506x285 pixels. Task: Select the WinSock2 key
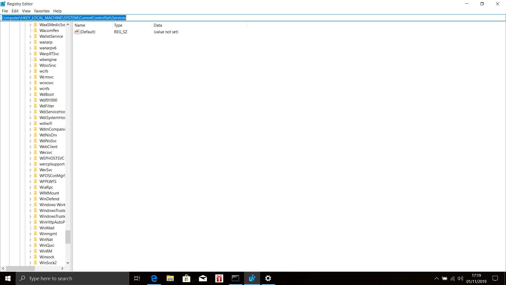coord(48,263)
